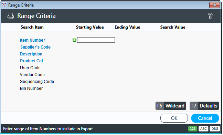The height and width of the screenshot is (135, 223).
Task: Click the help question mark icon
Action: coord(210,16)
